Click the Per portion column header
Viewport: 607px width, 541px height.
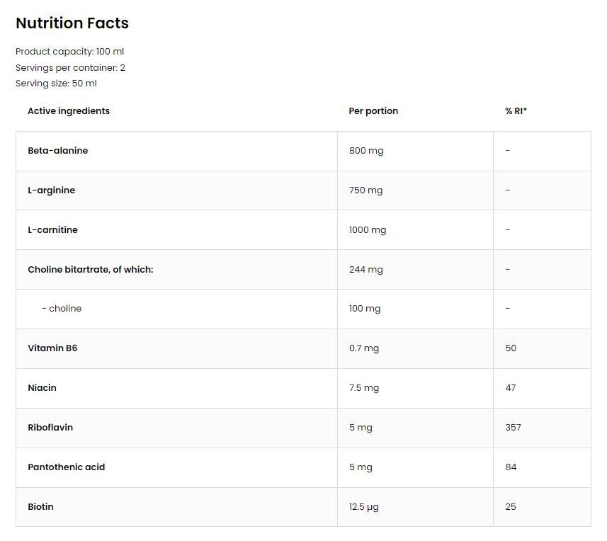[373, 110]
